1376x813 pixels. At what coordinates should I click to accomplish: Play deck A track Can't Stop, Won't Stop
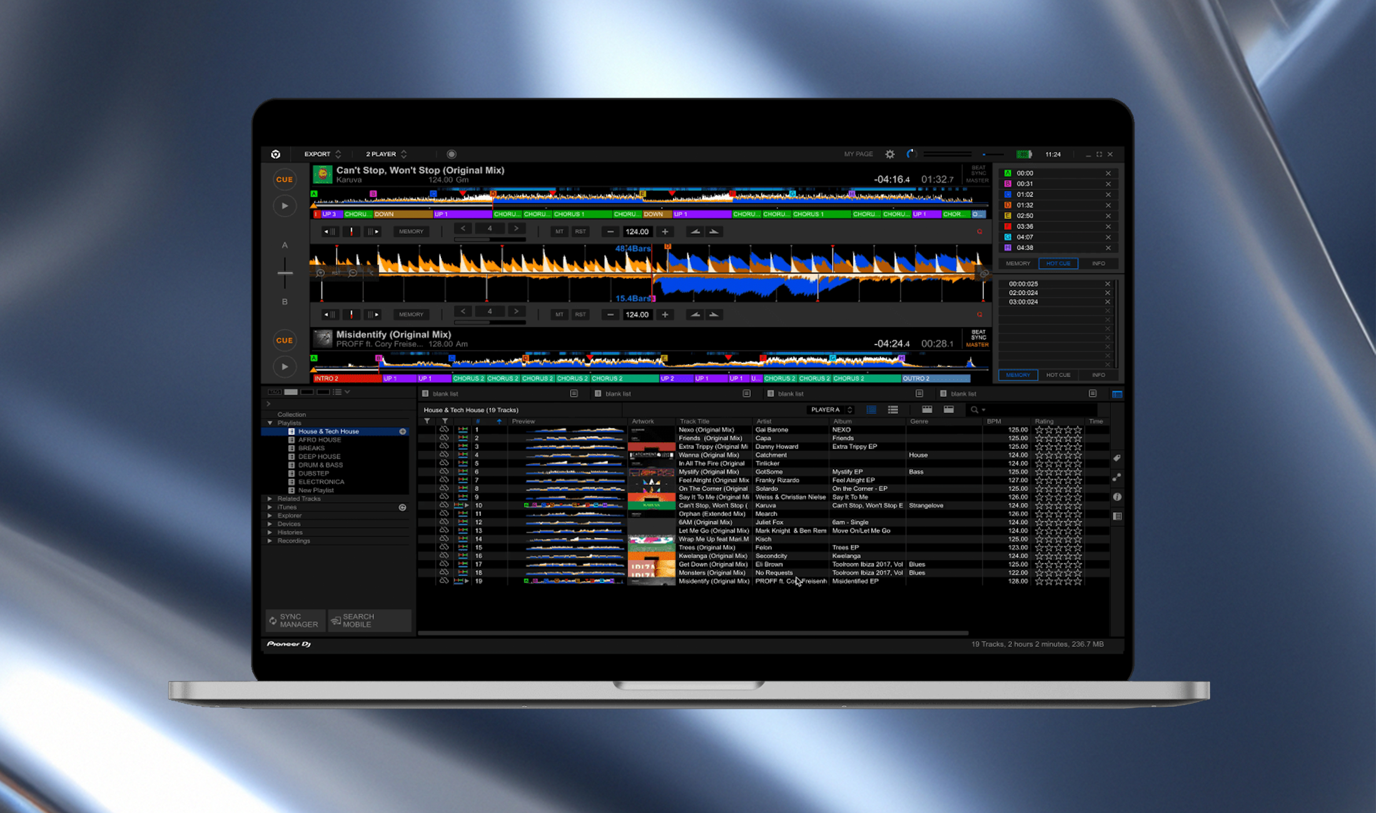tap(285, 206)
